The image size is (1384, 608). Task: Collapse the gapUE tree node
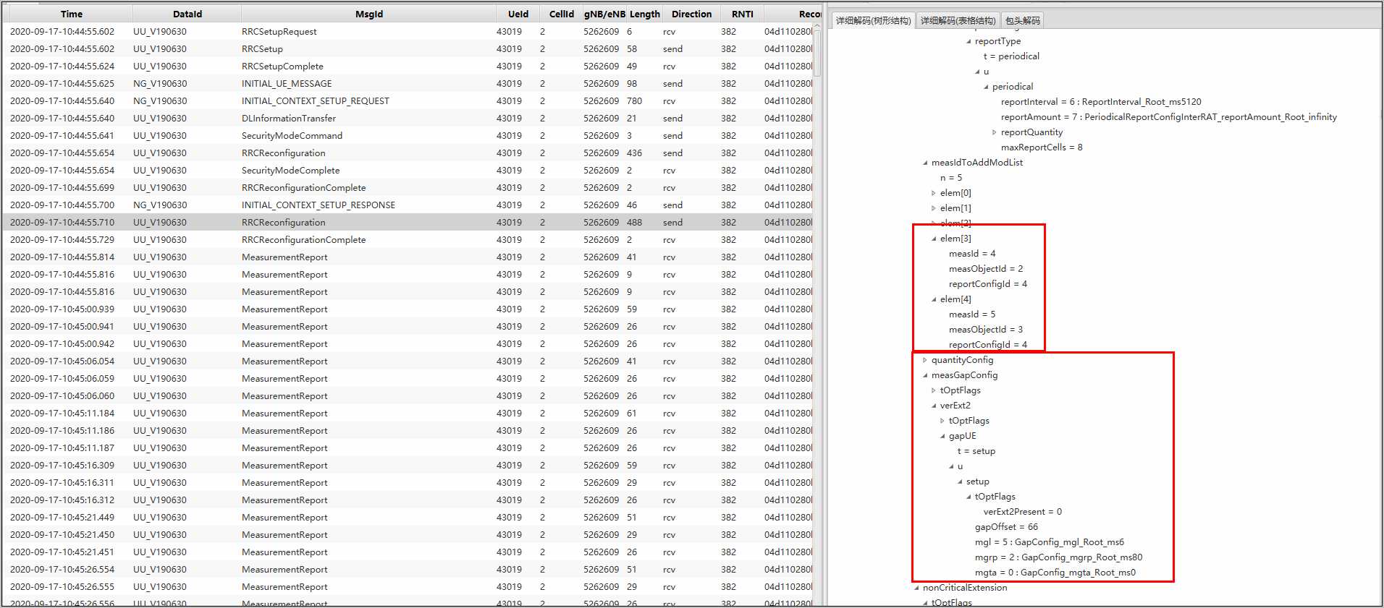[942, 436]
